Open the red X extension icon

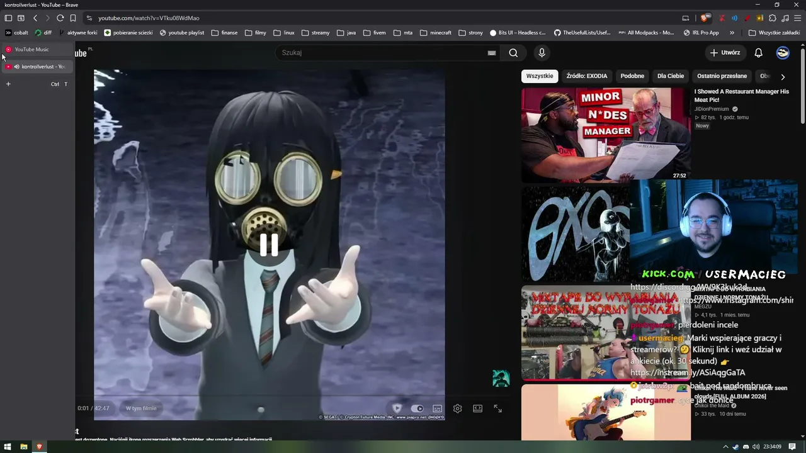tap(722, 18)
